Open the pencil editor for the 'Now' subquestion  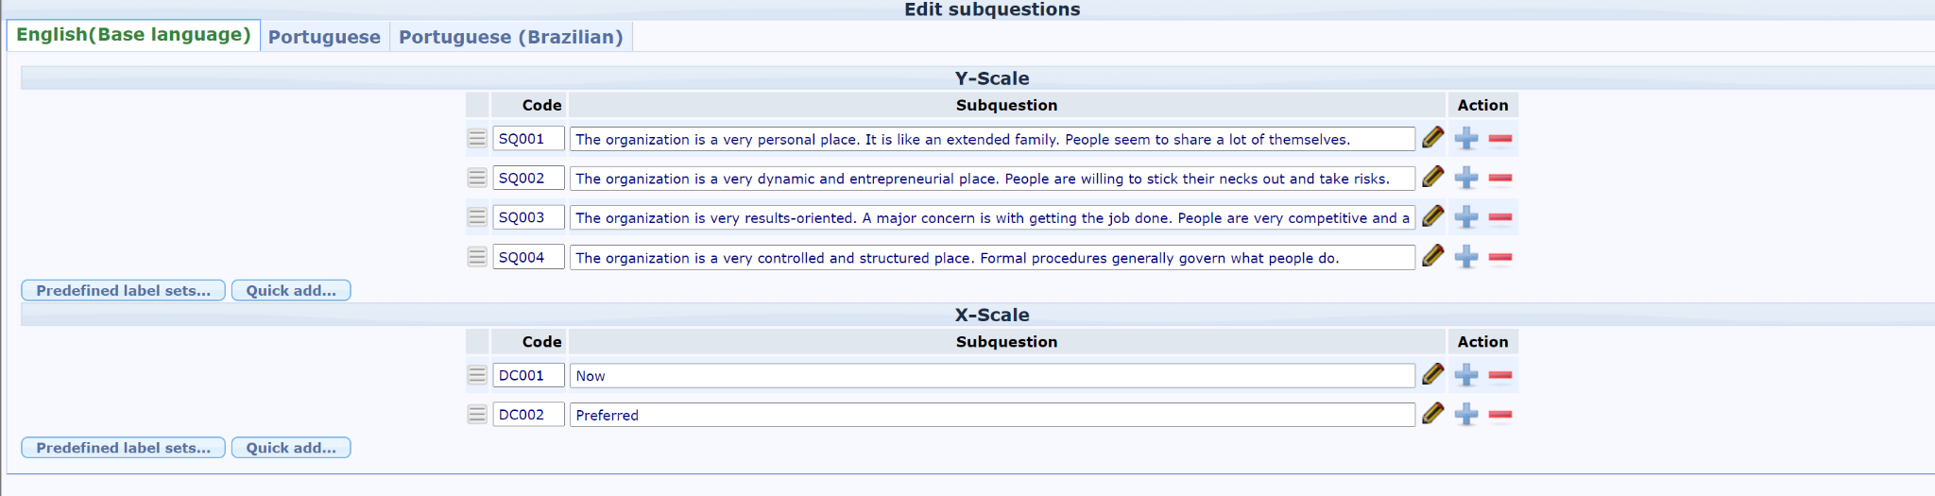[1432, 374]
